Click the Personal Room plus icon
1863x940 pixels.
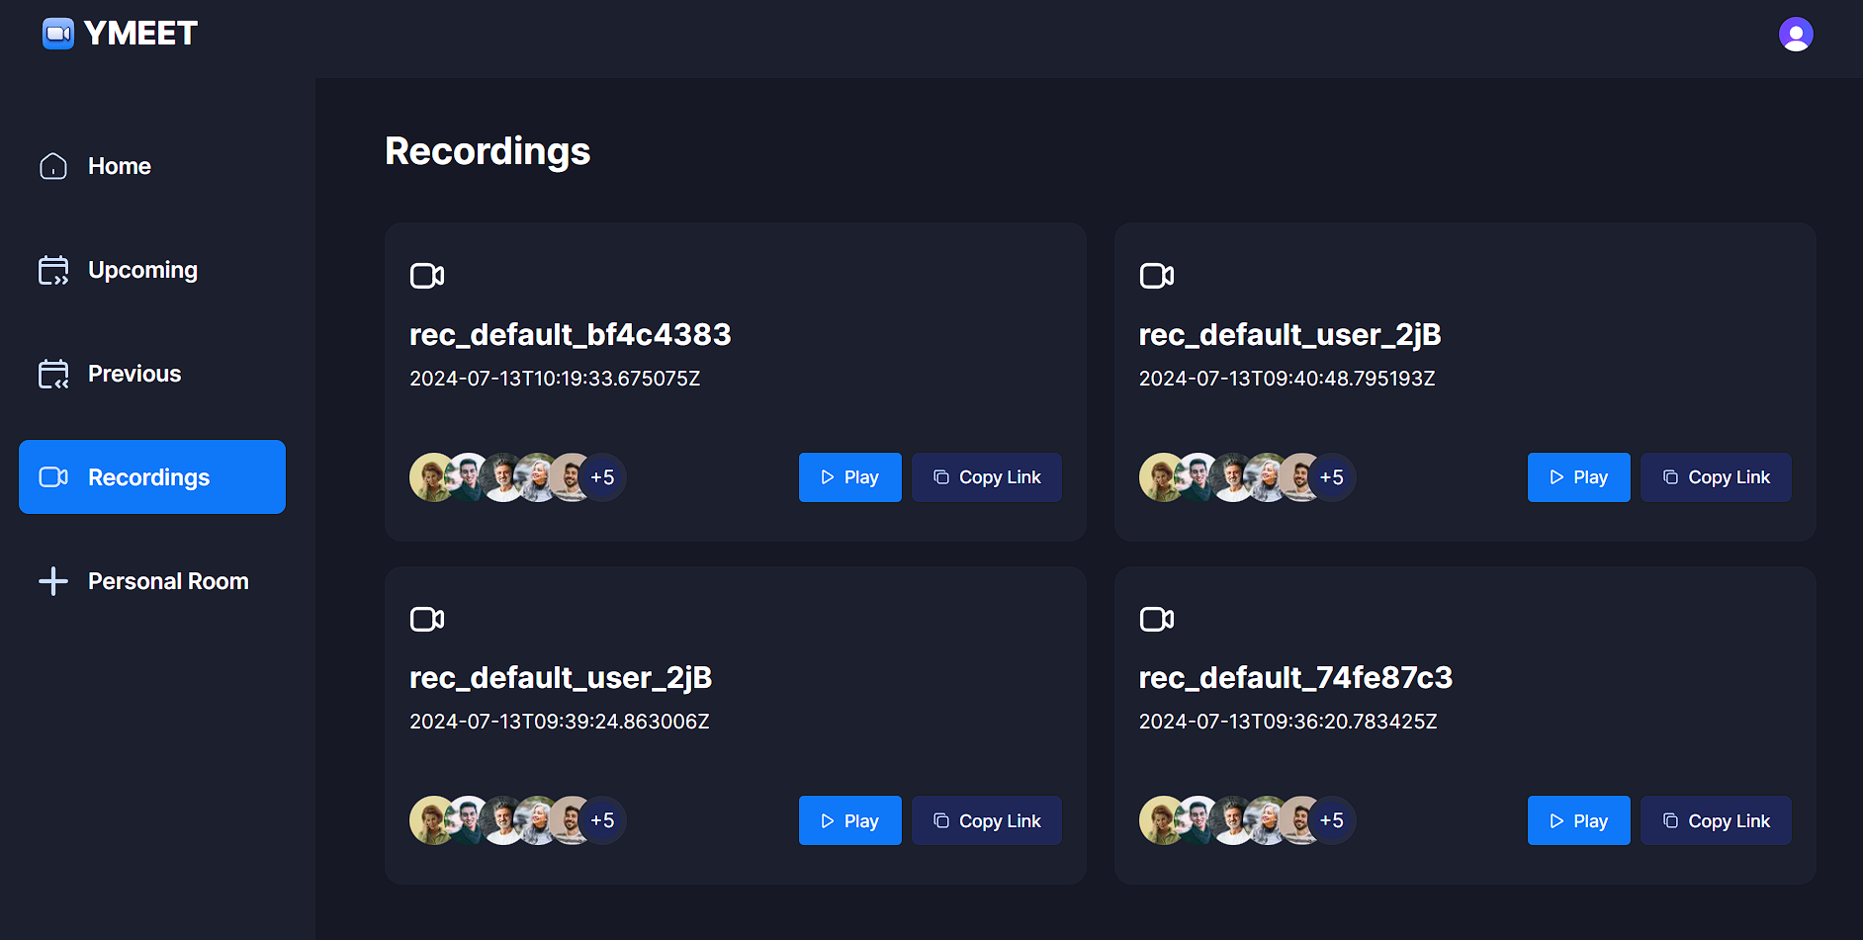(53, 581)
